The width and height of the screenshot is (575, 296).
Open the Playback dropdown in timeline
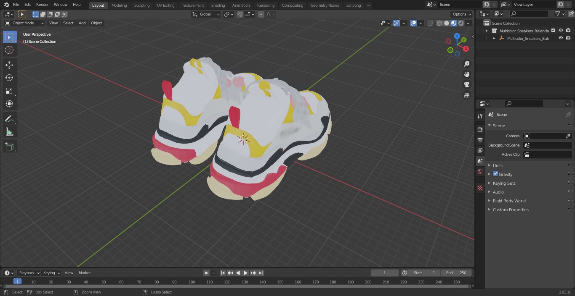(x=29, y=273)
